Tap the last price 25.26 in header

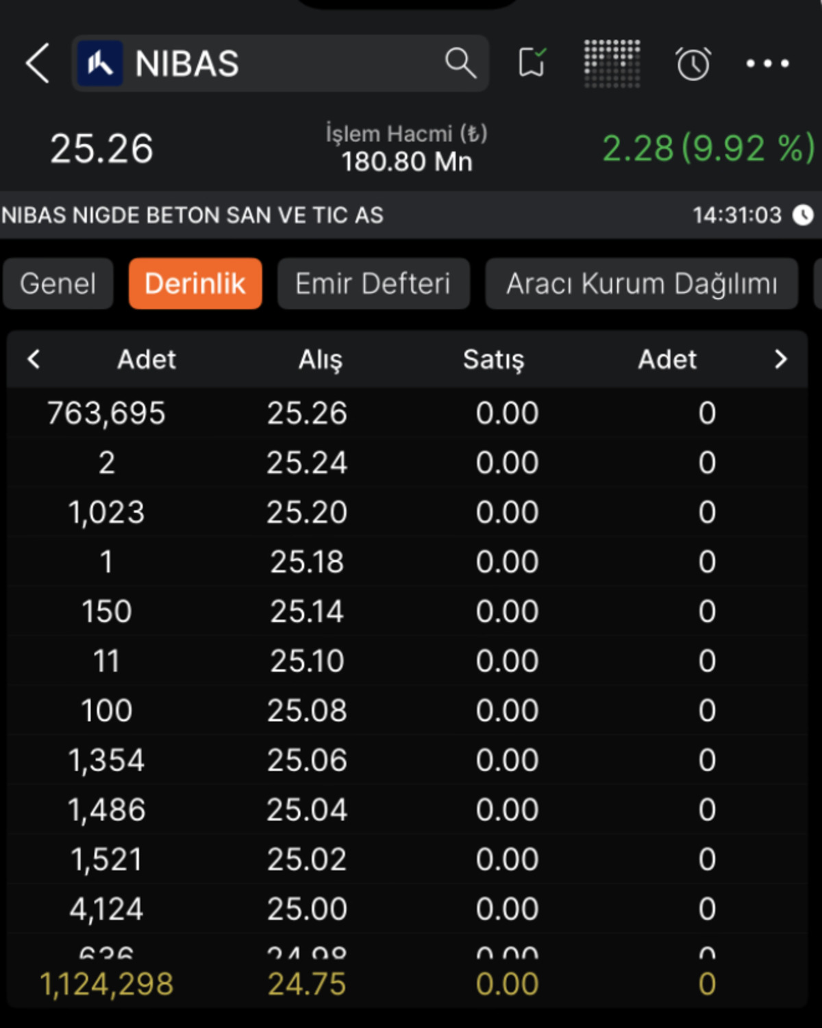(101, 149)
